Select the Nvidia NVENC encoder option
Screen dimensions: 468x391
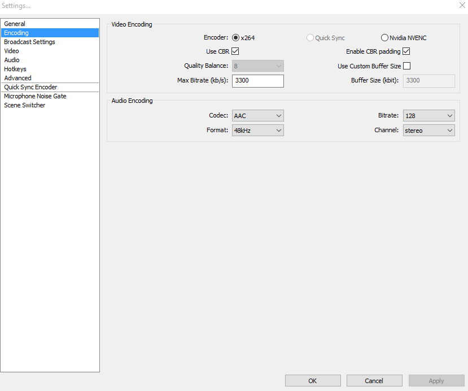(384, 38)
